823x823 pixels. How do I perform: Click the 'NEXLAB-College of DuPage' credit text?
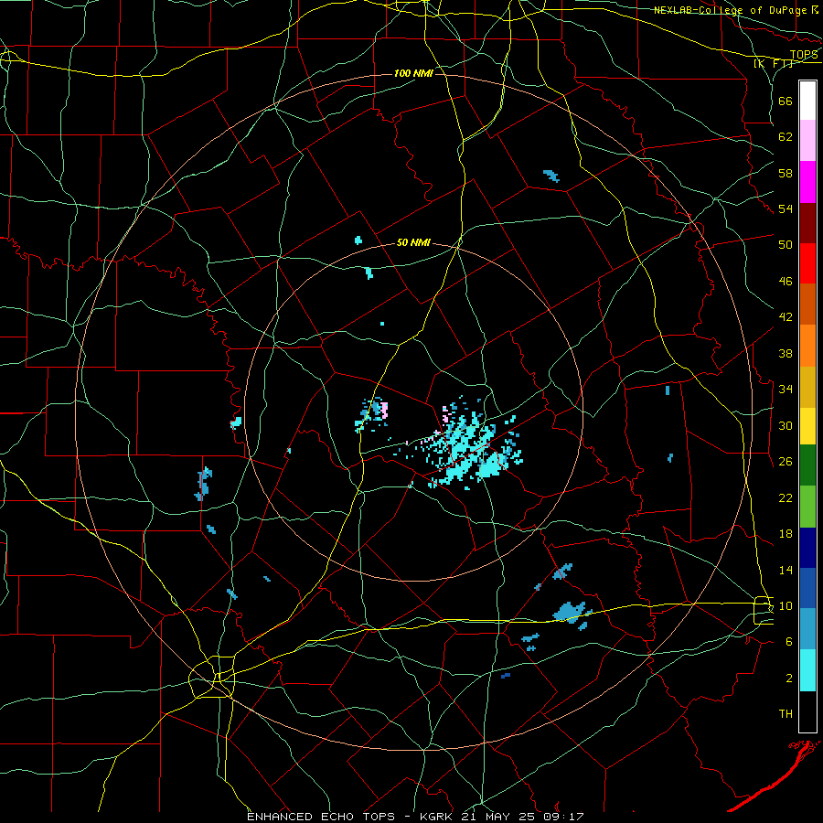730,10
